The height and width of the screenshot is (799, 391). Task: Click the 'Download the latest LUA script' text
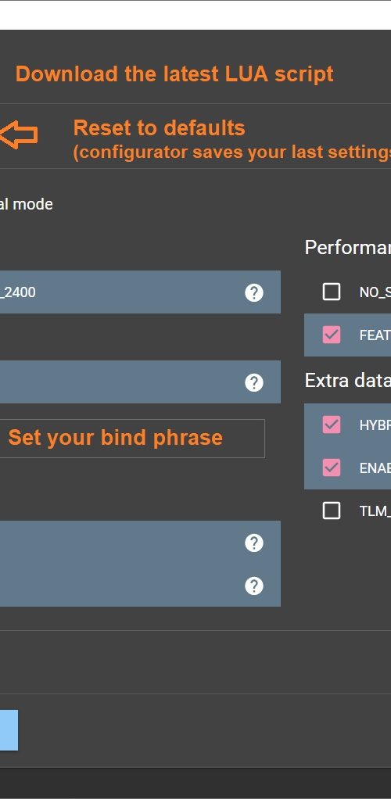174,74
